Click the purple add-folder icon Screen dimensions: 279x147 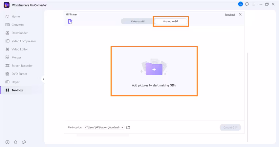154,69
